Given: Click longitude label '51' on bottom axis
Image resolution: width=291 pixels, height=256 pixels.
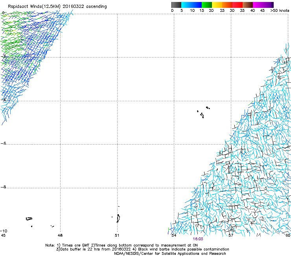Looking at the screenshot, I should [x=117, y=236].
